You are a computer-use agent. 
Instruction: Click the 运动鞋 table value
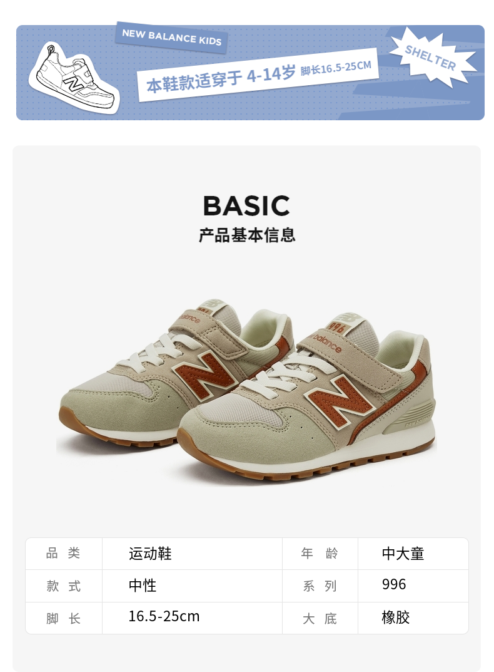pos(150,553)
